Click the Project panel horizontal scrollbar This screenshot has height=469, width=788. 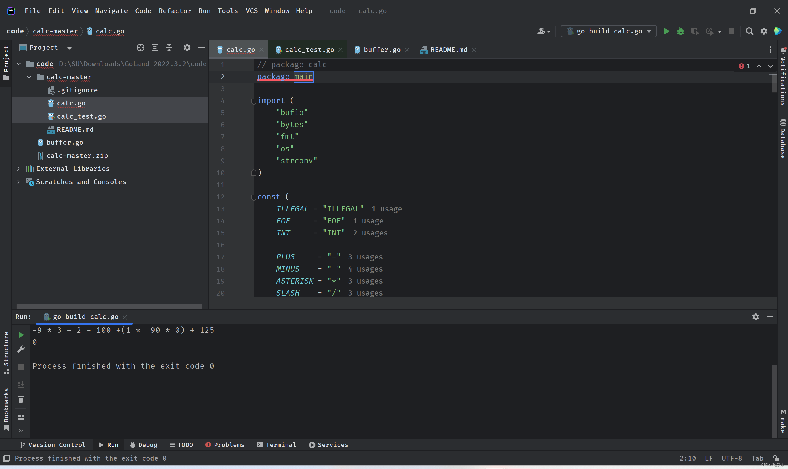pyautogui.click(x=109, y=306)
